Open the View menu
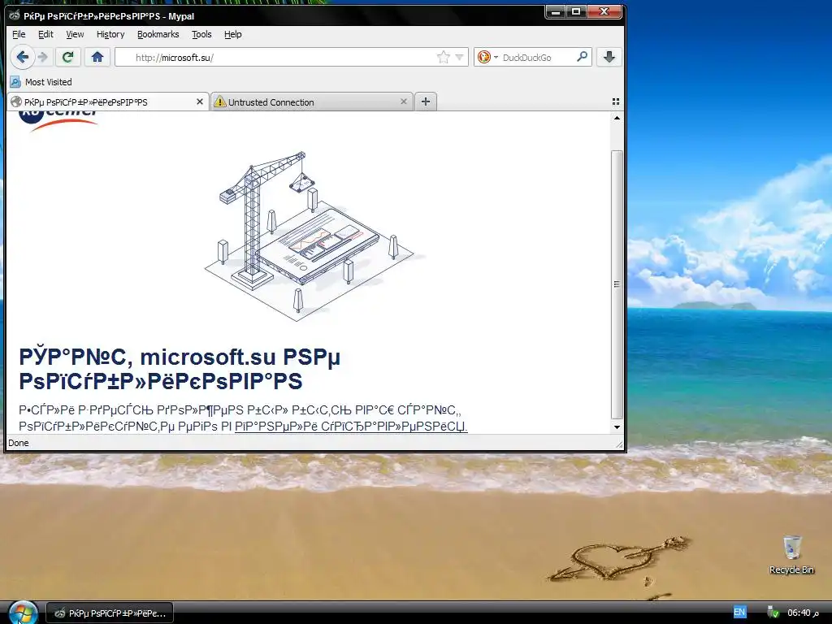Viewport: 832px width, 624px height. pyautogui.click(x=75, y=34)
